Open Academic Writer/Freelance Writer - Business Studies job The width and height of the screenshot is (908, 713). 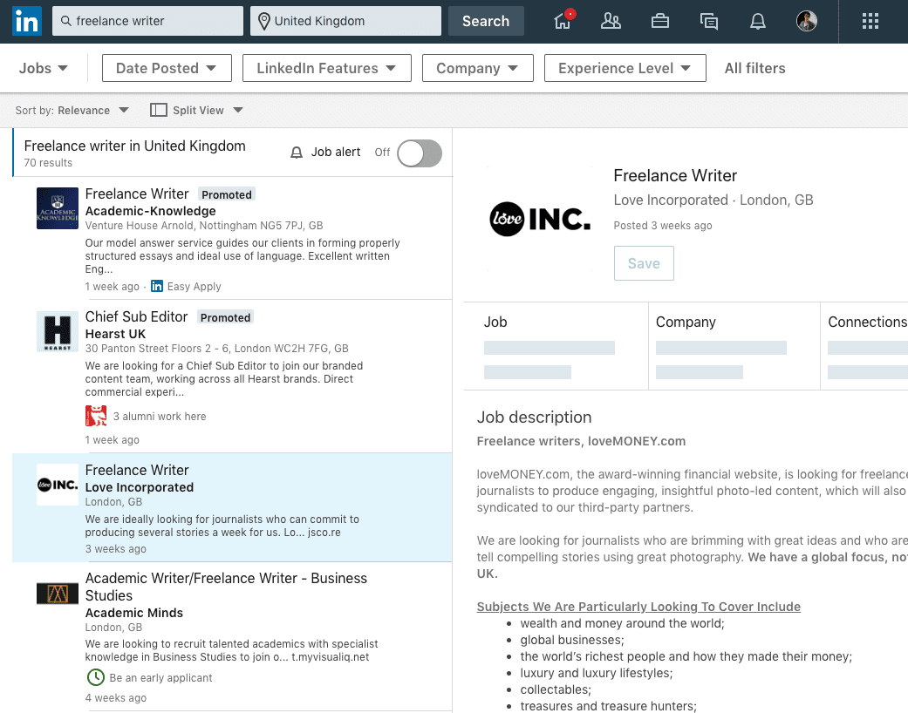click(x=226, y=587)
